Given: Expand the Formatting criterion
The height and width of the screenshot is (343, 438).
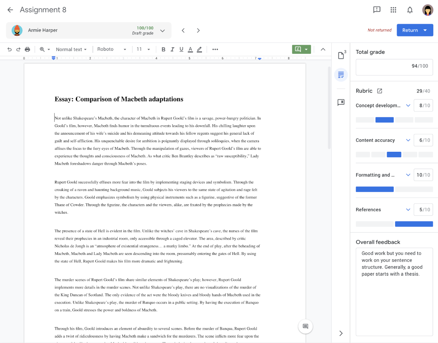Looking at the screenshot, I should pos(408,175).
